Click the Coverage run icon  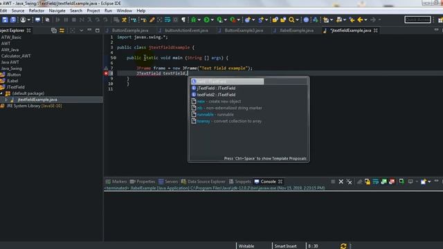pyautogui.click(x=219, y=19)
